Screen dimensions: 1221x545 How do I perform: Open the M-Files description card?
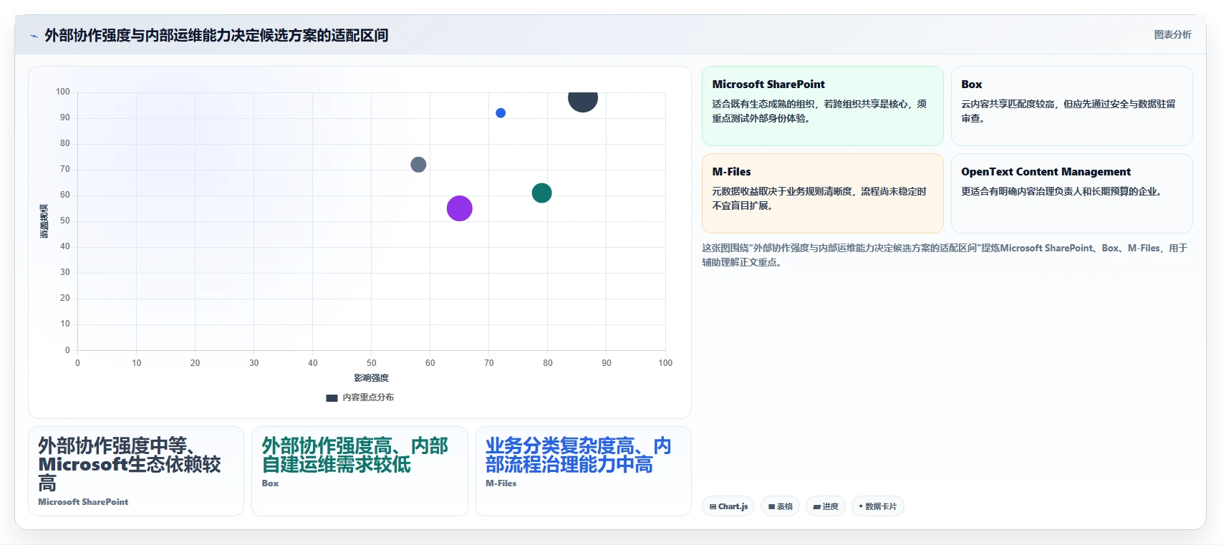(x=822, y=193)
